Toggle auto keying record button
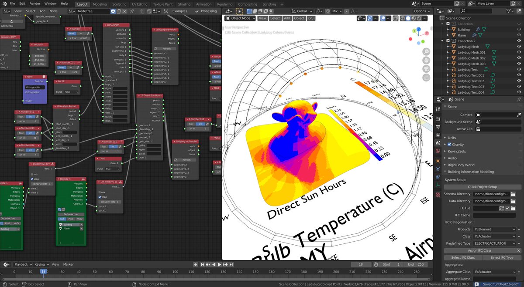 coord(196,264)
